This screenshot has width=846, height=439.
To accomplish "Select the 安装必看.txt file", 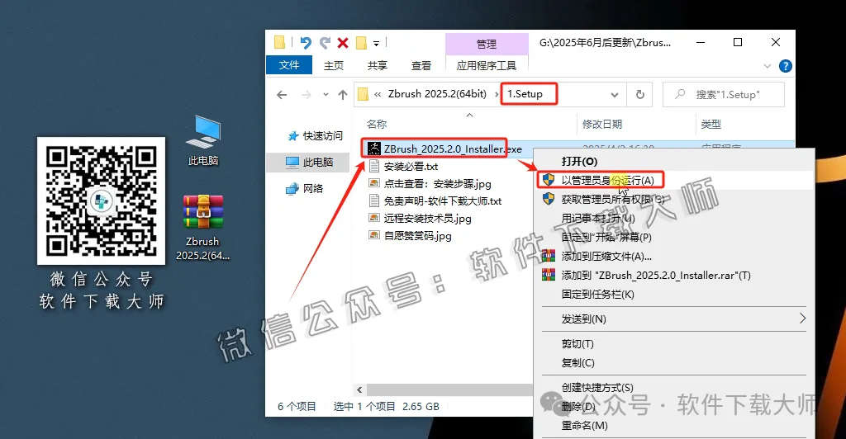I will (411, 167).
